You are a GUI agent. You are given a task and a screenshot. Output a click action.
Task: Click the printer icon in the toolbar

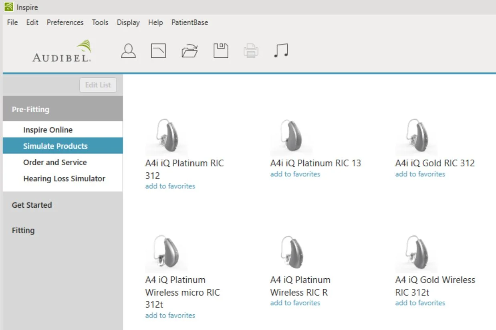pos(251,51)
